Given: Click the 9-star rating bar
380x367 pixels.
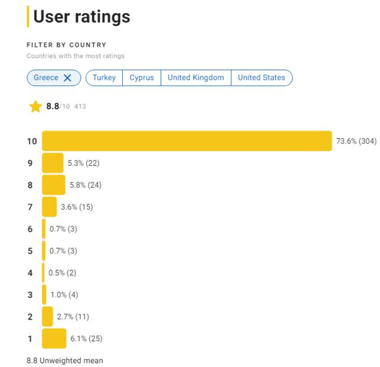Looking at the screenshot, I should (x=52, y=163).
